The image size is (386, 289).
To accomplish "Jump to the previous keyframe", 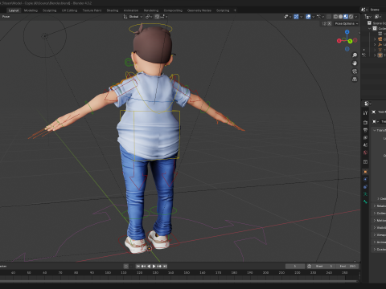I will click(143, 267).
